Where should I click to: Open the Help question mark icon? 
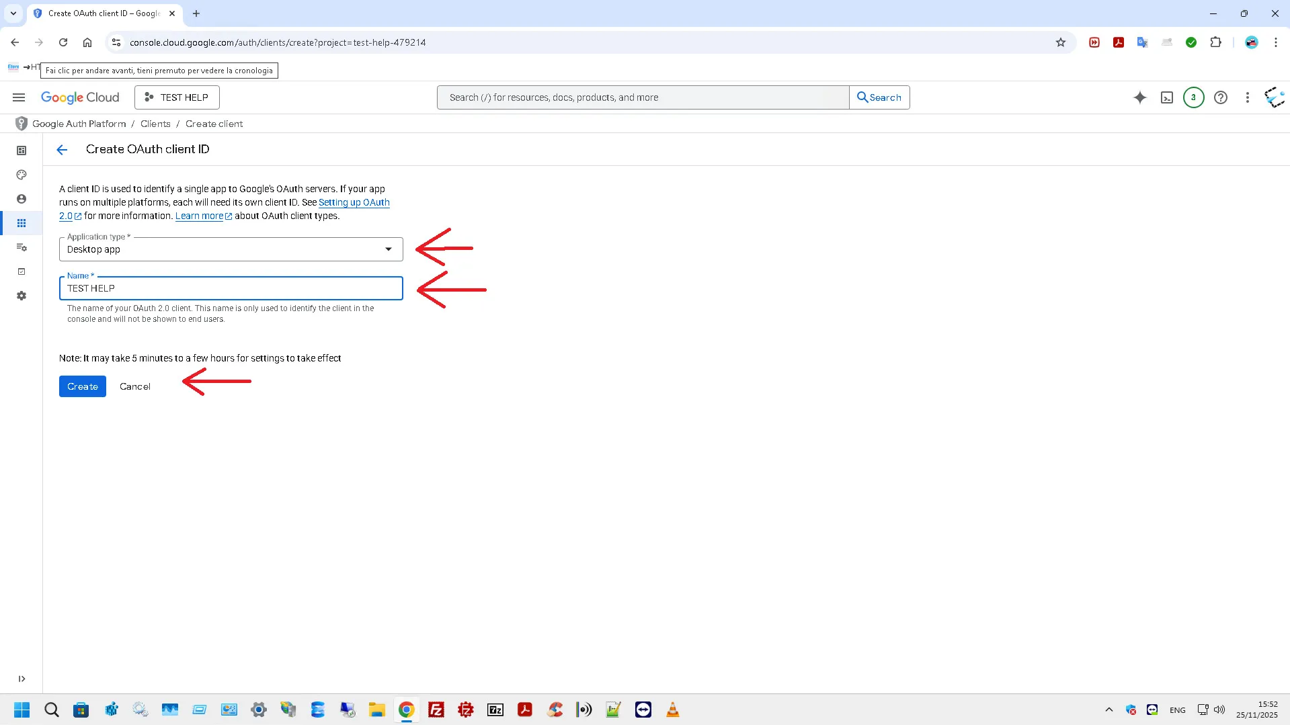pyautogui.click(x=1220, y=97)
